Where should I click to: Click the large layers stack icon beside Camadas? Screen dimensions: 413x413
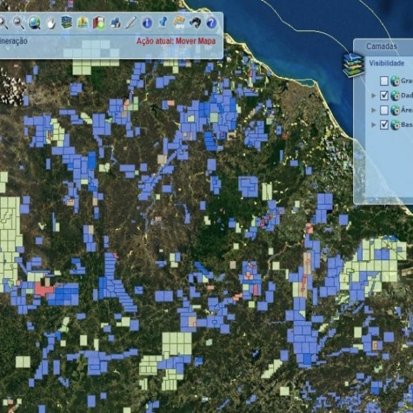[x=353, y=65]
